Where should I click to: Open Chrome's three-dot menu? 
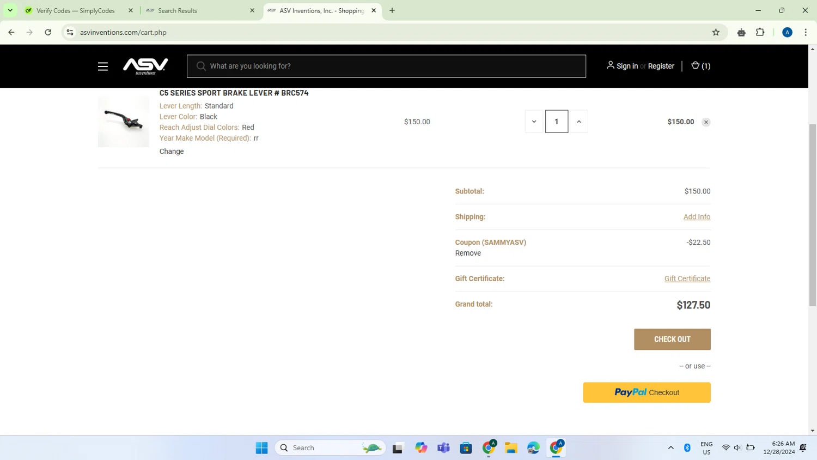pos(806,32)
